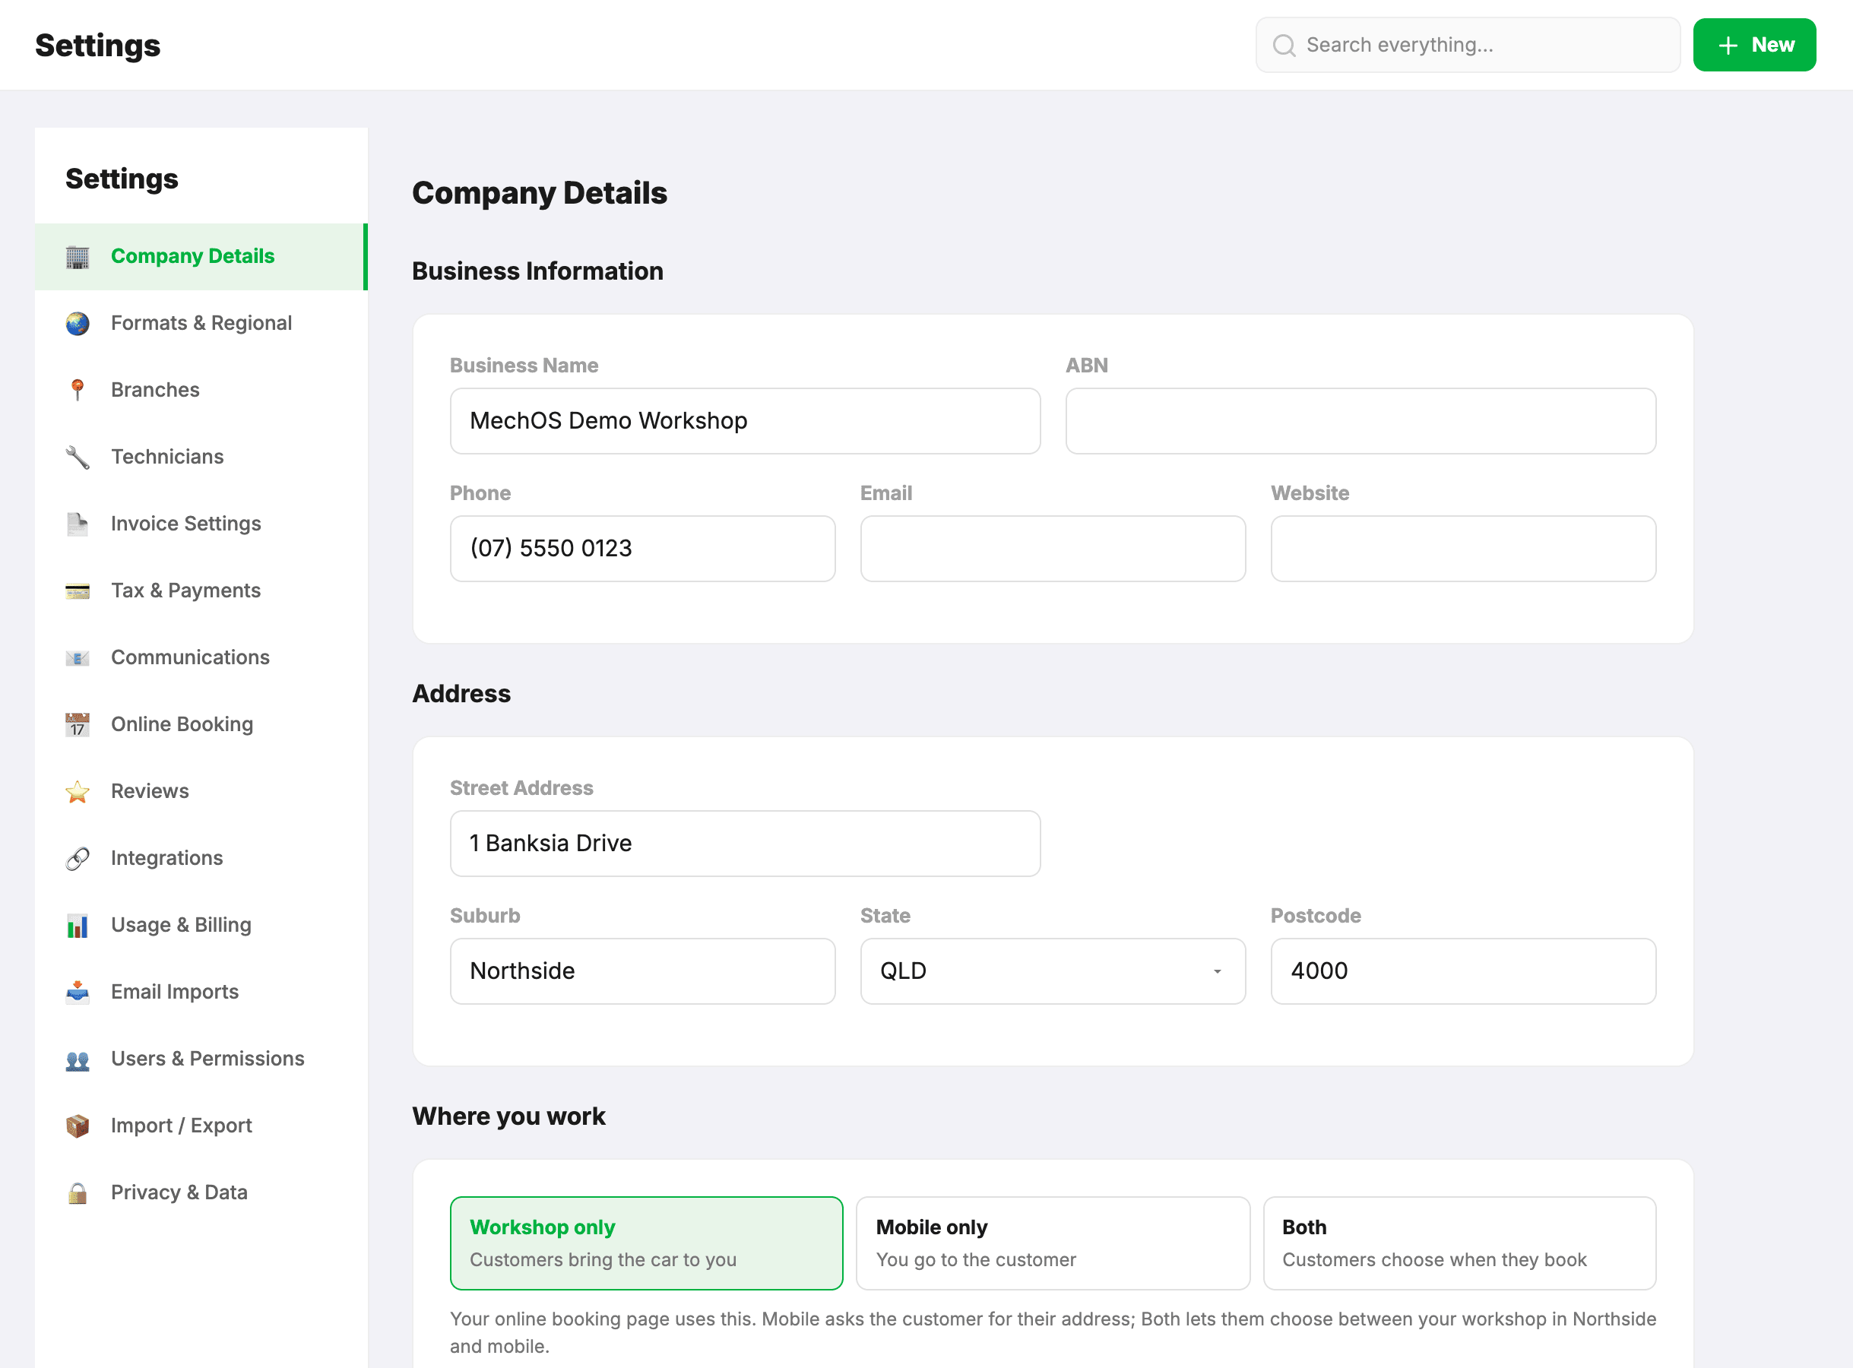1853x1368 pixels.
Task: Click the Formats & Regional globe icon
Action: tap(77, 324)
